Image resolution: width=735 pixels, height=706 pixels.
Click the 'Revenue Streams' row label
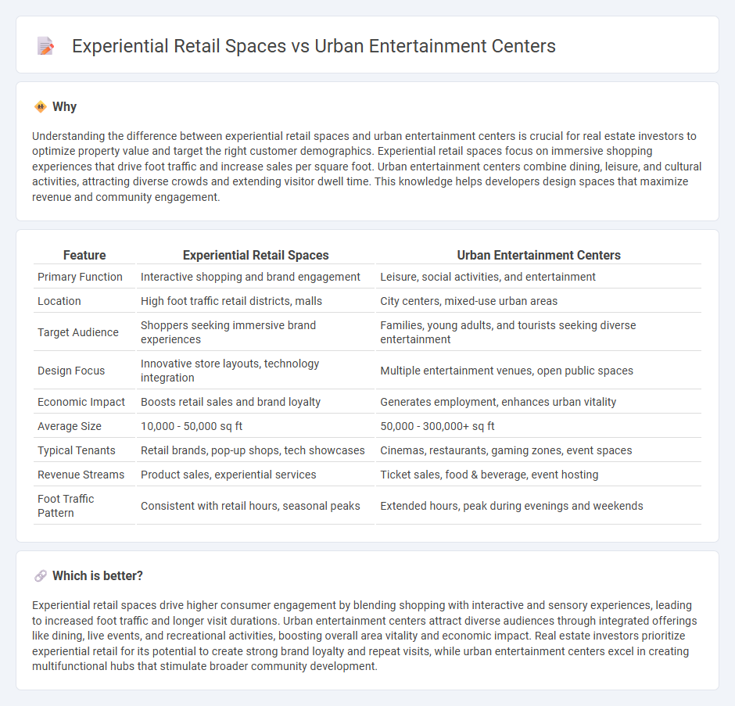point(81,475)
